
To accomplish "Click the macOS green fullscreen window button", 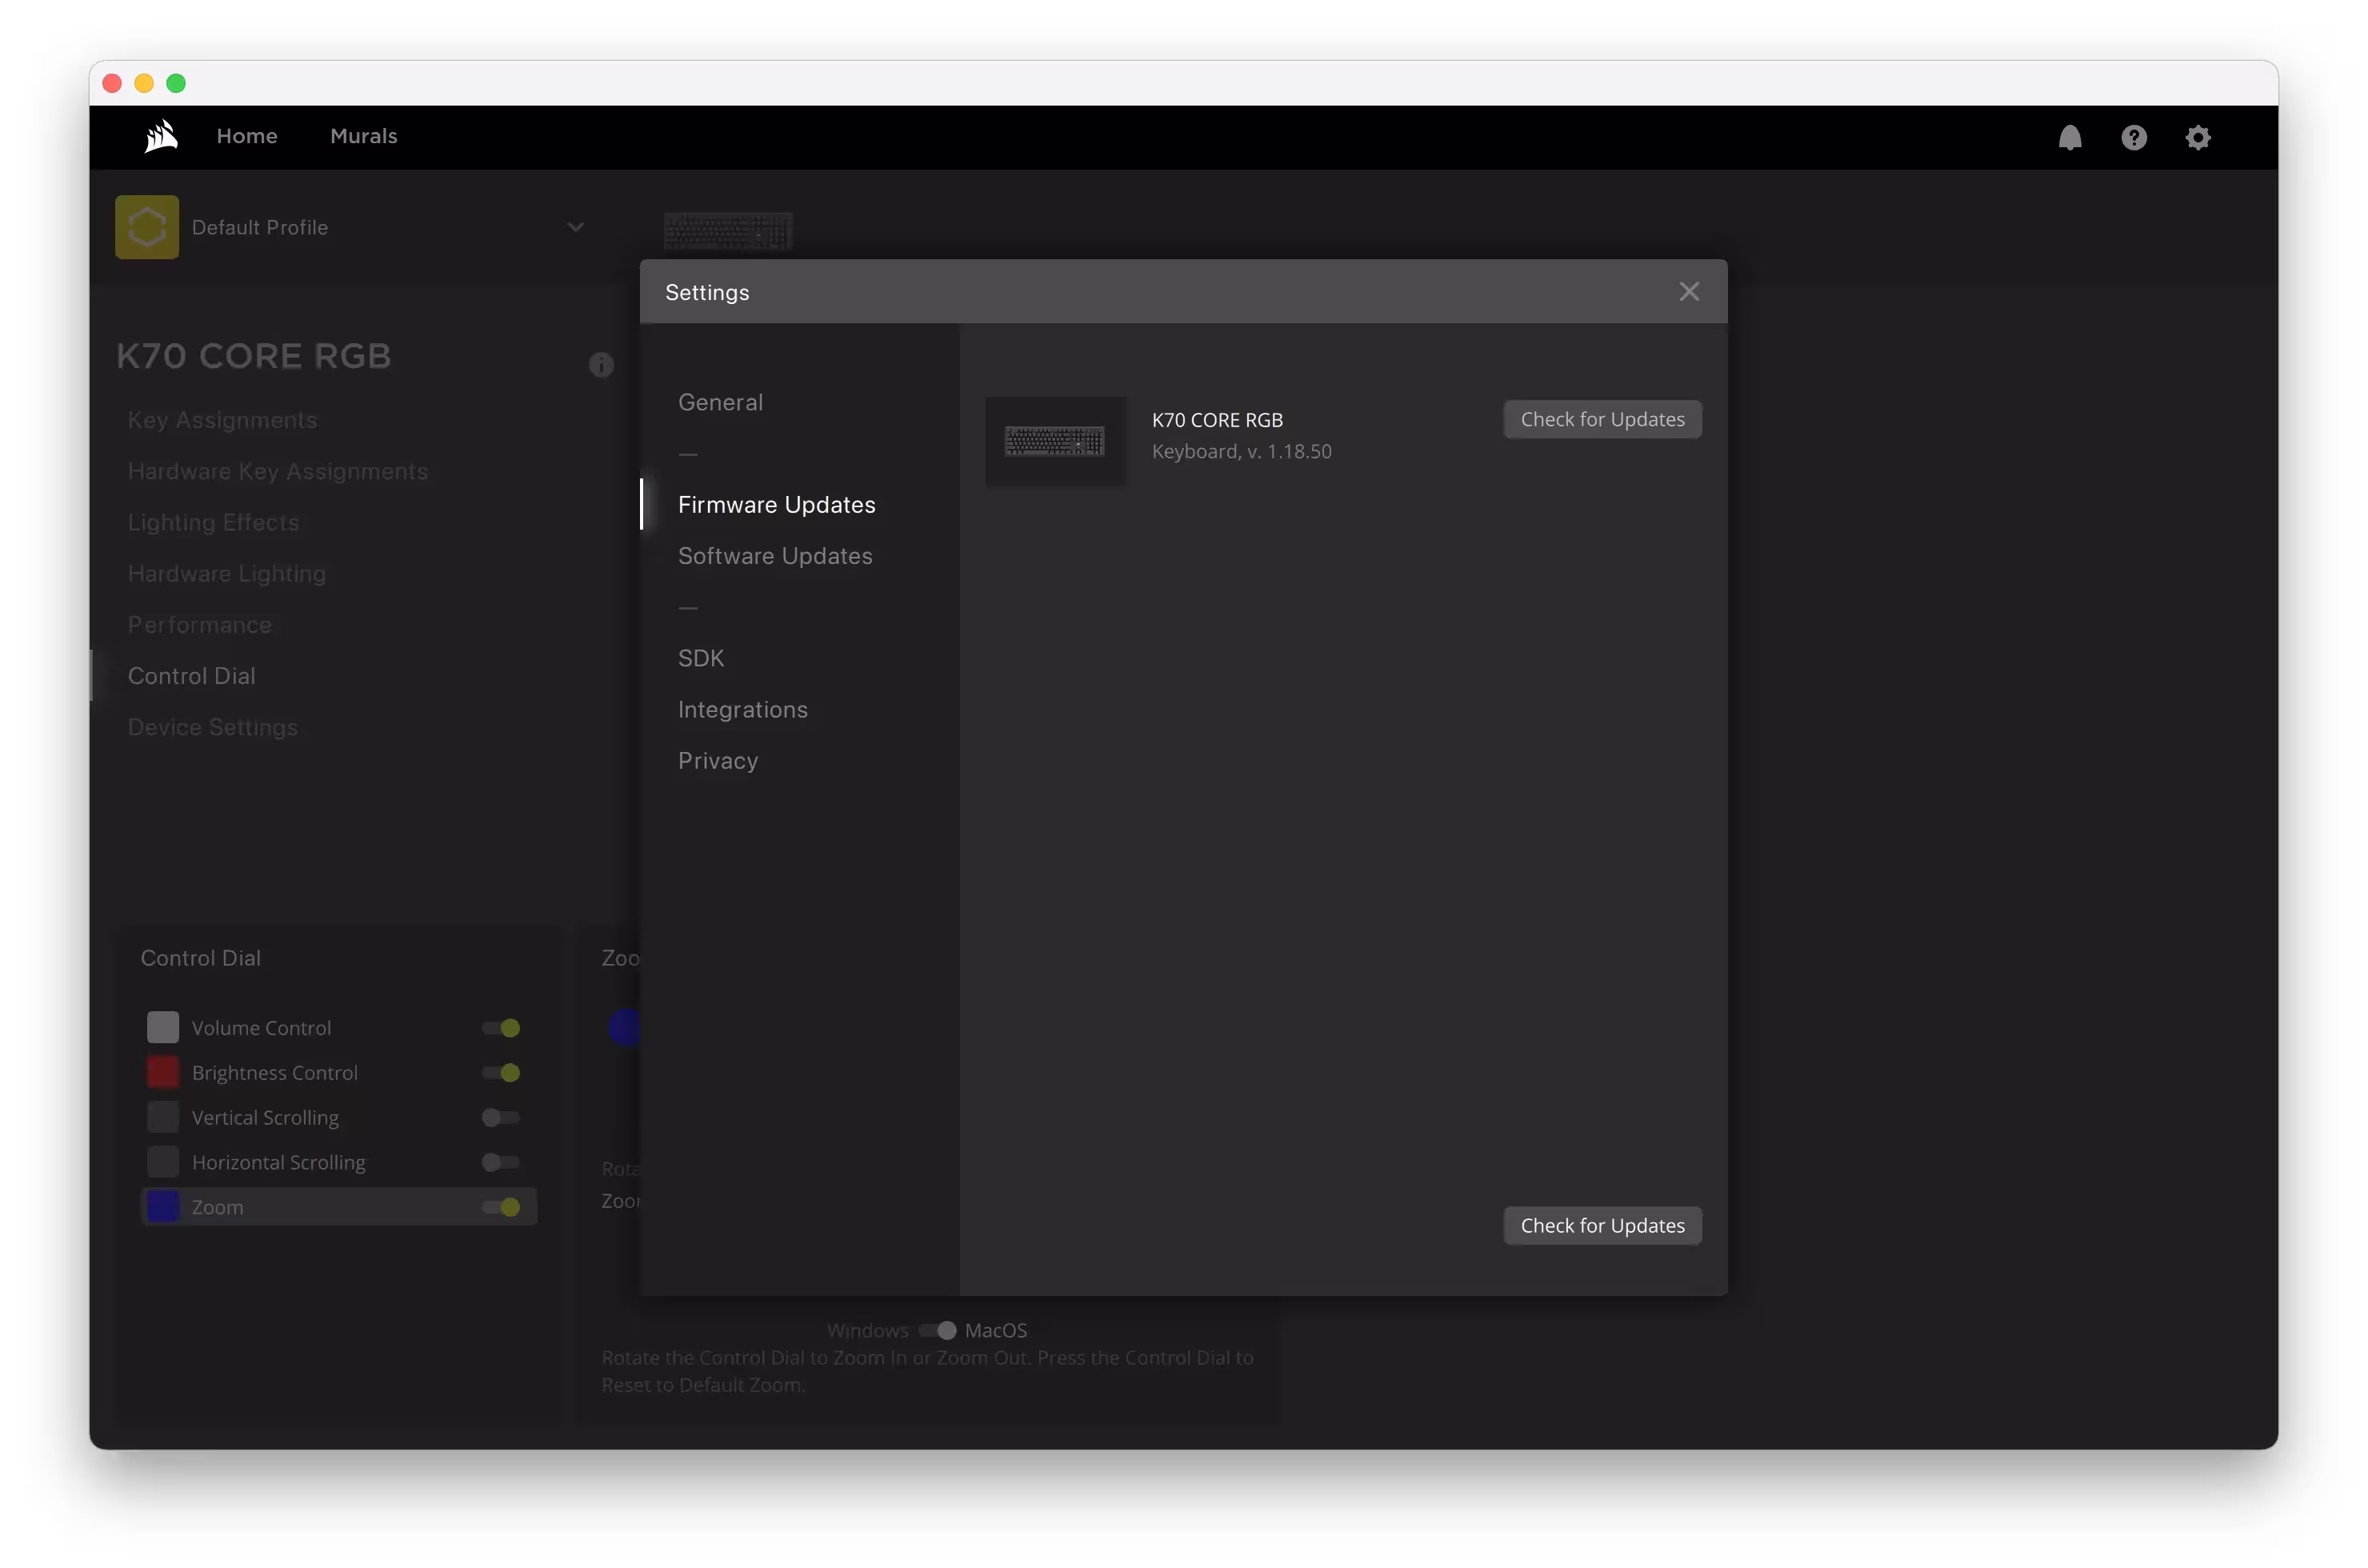I will (176, 83).
